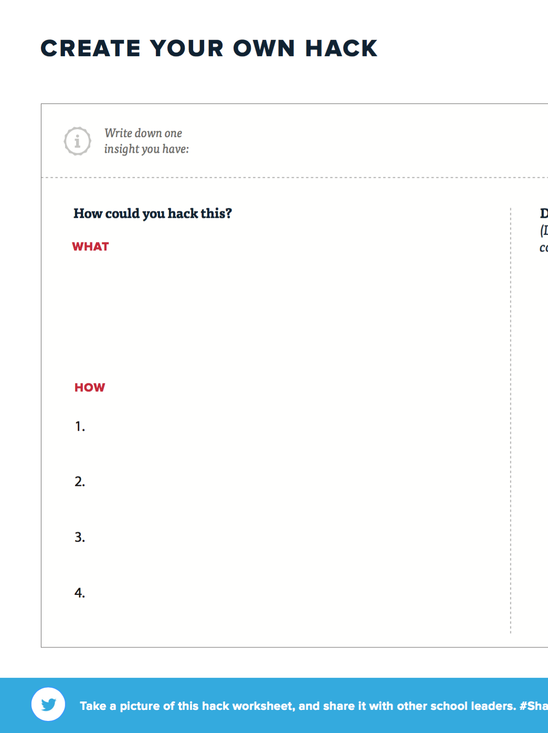548x733 pixels.
Task: Click the Create Your Own Hack title
Action: click(x=209, y=48)
